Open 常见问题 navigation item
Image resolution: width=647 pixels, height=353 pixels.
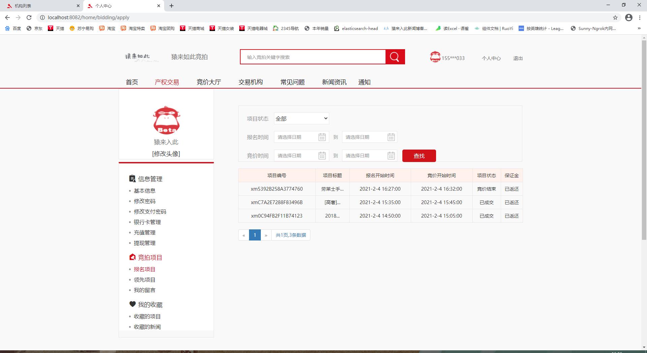[292, 82]
